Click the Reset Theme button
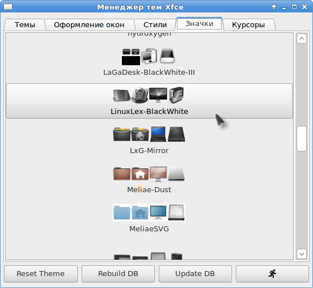 [41, 274]
